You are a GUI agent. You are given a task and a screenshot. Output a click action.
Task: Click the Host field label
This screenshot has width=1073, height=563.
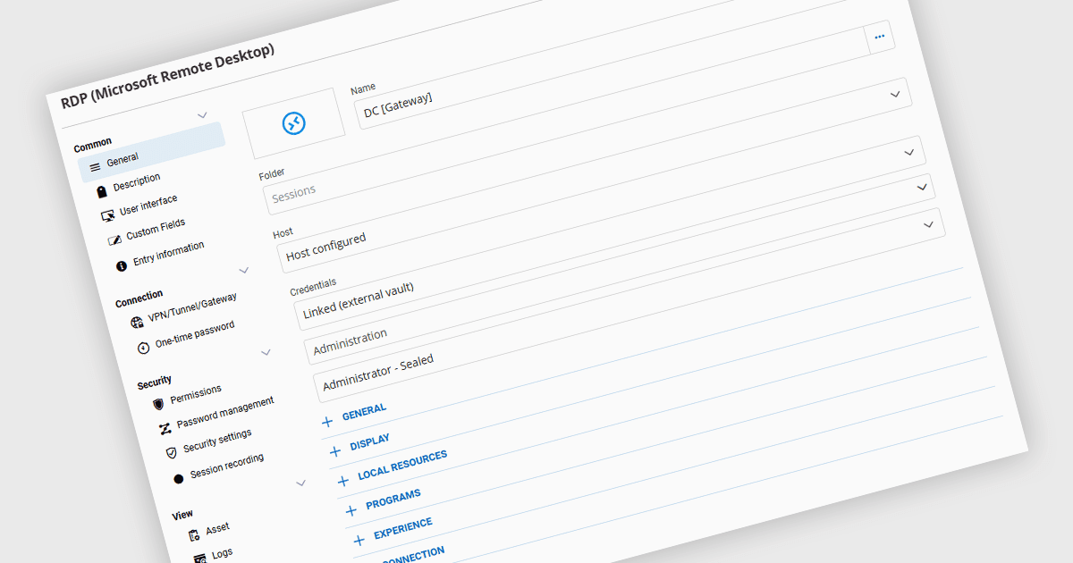coord(283,233)
